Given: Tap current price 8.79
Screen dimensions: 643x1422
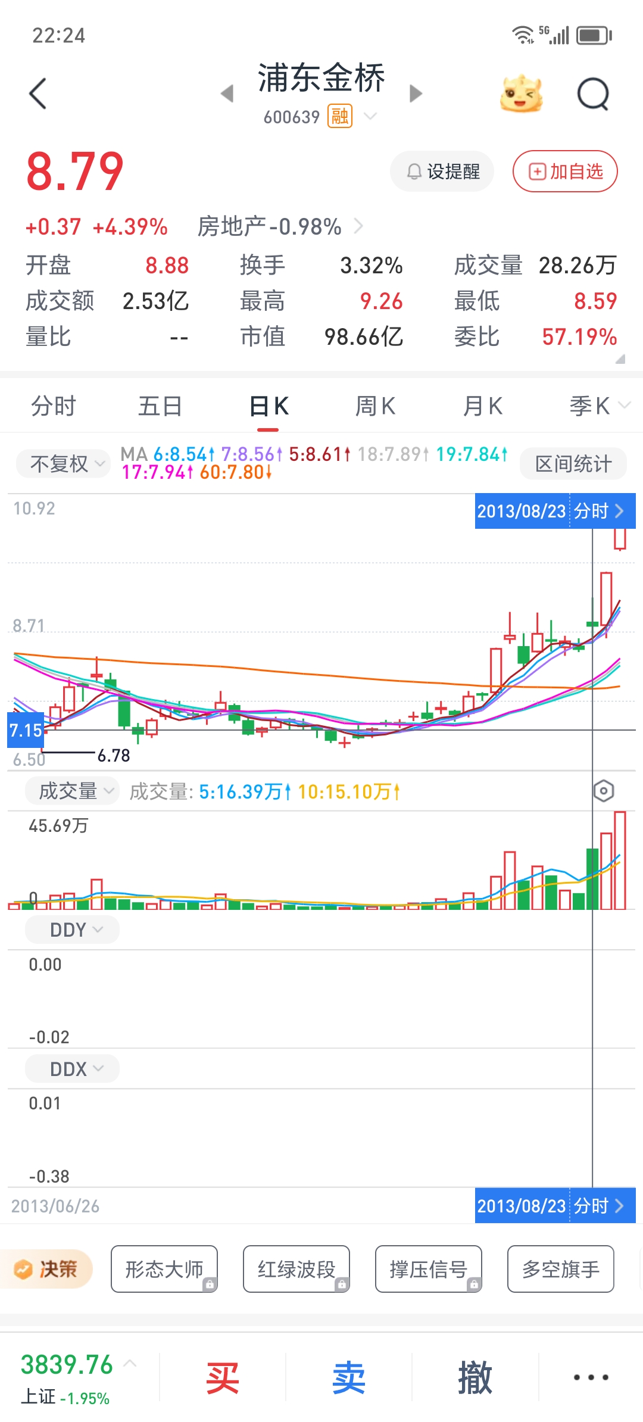Looking at the screenshot, I should 75,171.
